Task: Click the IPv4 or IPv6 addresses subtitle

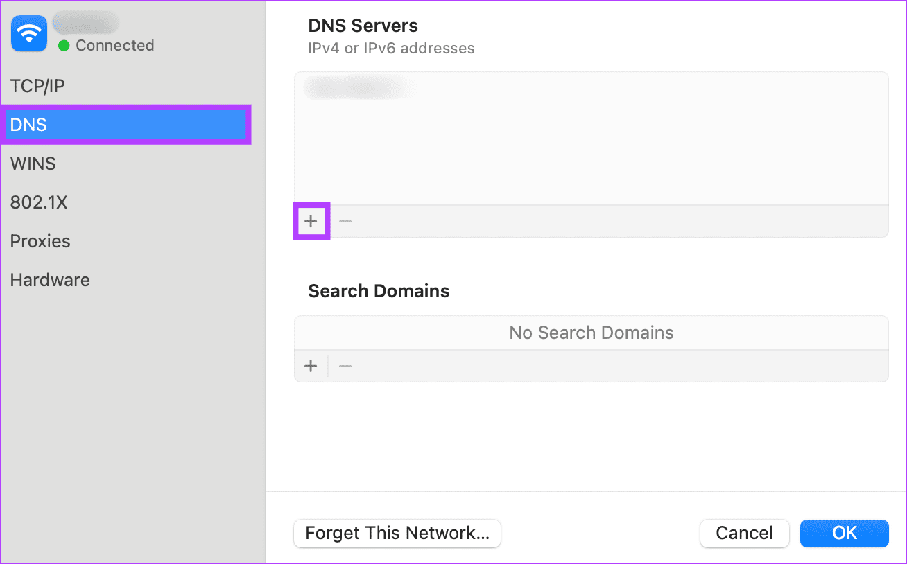Action: tap(391, 49)
